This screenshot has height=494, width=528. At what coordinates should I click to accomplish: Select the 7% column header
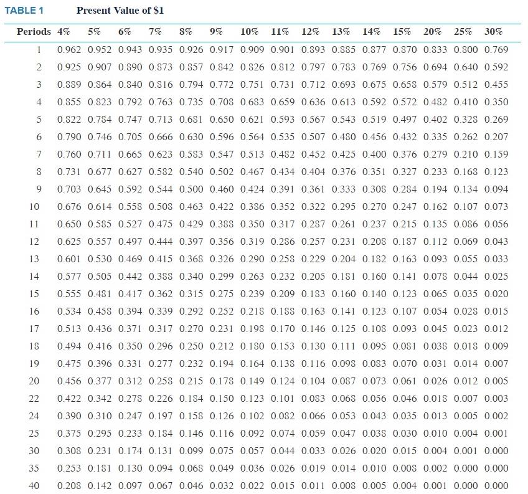[x=155, y=32]
